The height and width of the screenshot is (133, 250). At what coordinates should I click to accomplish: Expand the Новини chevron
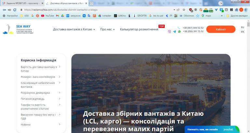[60, 125]
